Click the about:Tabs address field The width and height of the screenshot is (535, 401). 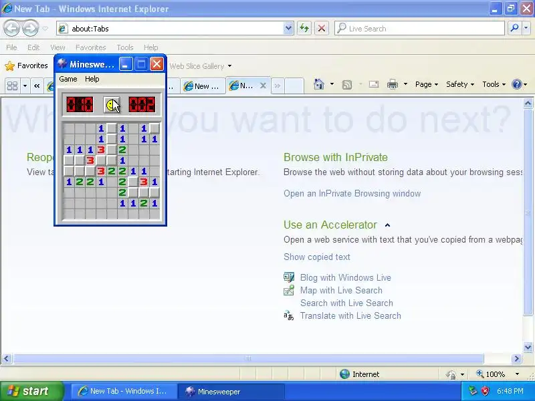tap(170, 28)
